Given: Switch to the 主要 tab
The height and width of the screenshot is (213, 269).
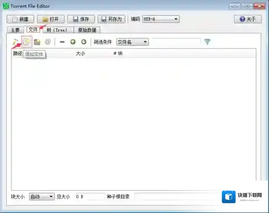Looking at the screenshot, I should 15,30.
